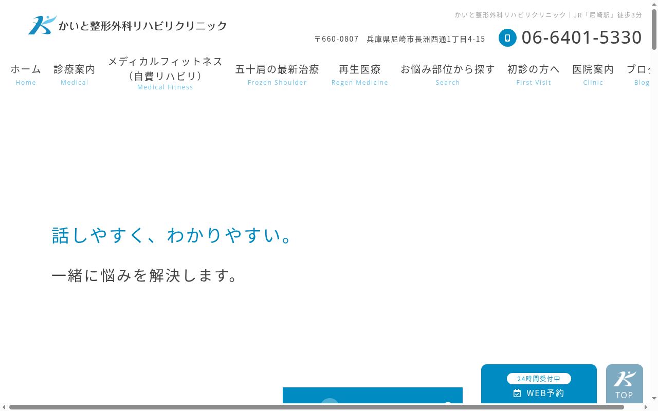658x411 pixels.
Task: Call the number 06-6401-5330
Action: point(581,38)
